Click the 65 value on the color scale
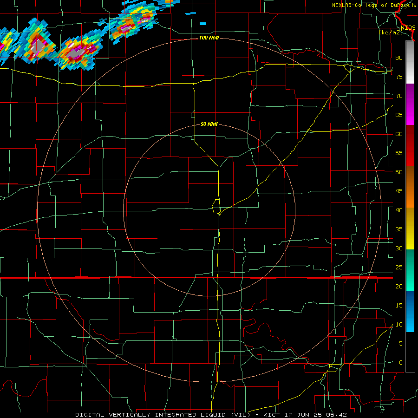Image resolution: width=418 pixels, height=418 pixels. coord(399,115)
